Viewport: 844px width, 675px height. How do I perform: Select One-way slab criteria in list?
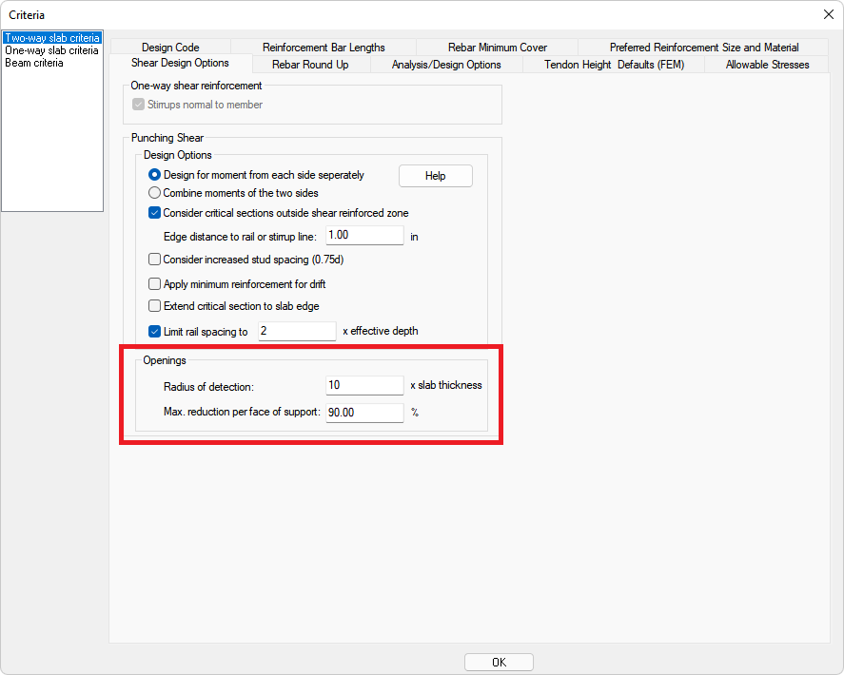pos(51,50)
